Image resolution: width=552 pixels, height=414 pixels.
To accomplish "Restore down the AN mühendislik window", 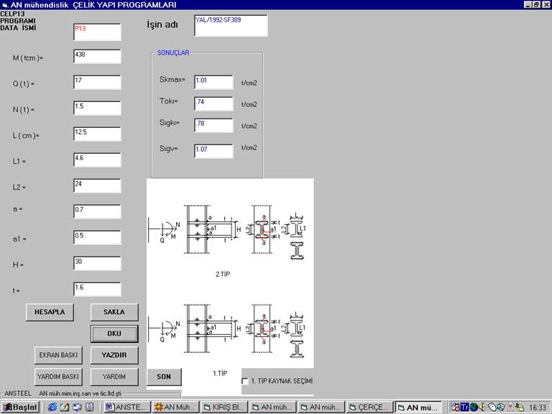I will 536,4.
